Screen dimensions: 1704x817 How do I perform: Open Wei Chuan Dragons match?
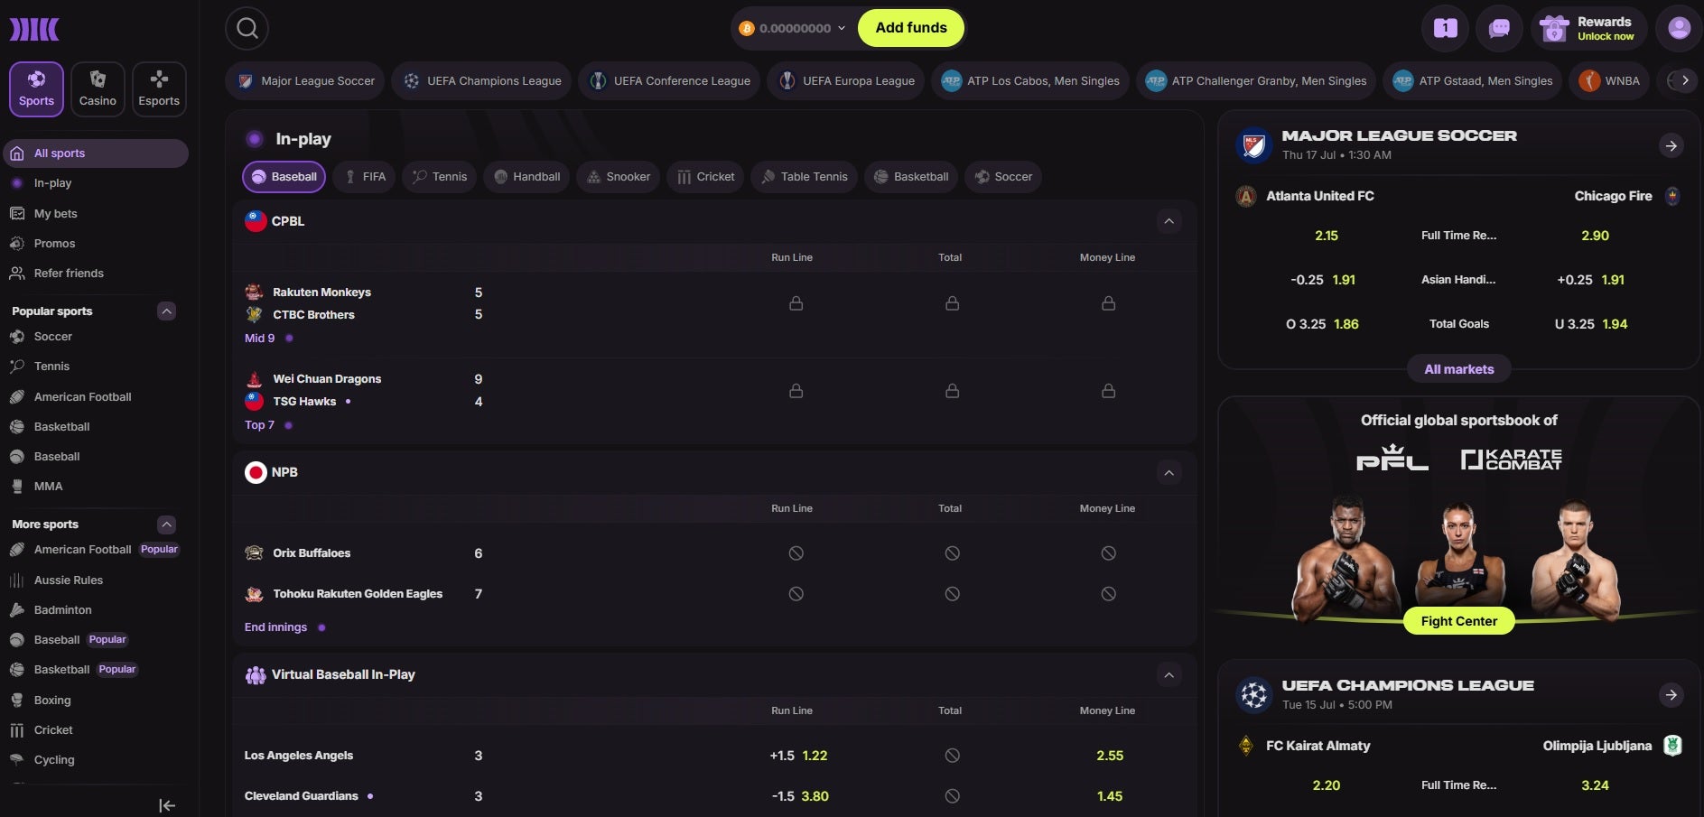coord(327,379)
